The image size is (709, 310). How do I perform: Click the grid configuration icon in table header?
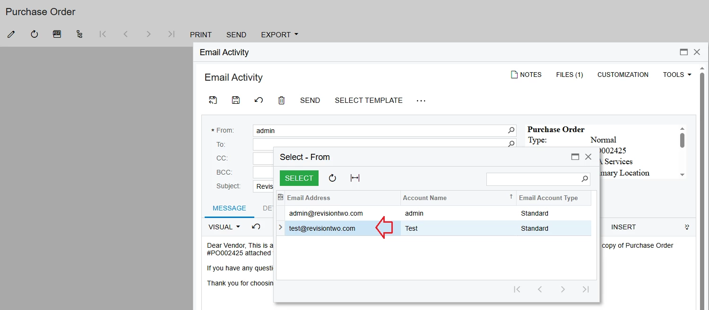pyautogui.click(x=281, y=197)
